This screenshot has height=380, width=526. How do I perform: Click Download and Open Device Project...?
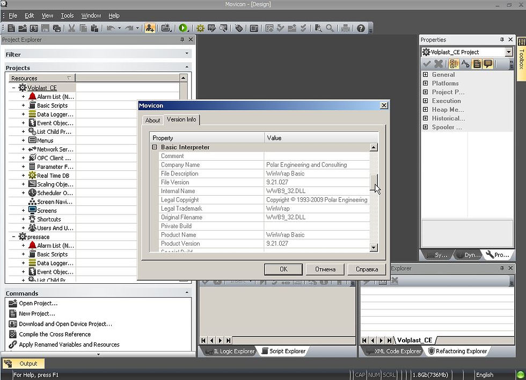65,324
